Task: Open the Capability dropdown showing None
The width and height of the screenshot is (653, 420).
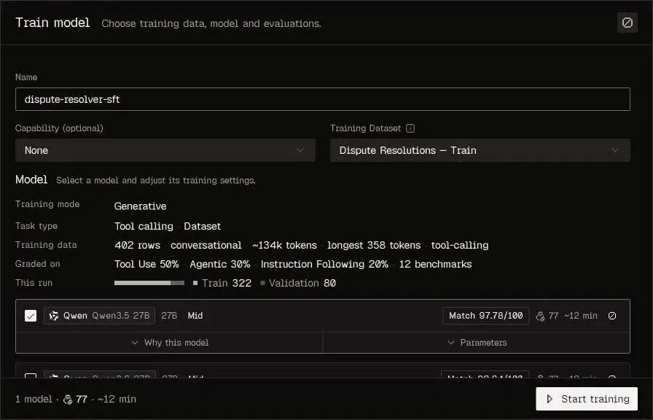Action: [165, 150]
